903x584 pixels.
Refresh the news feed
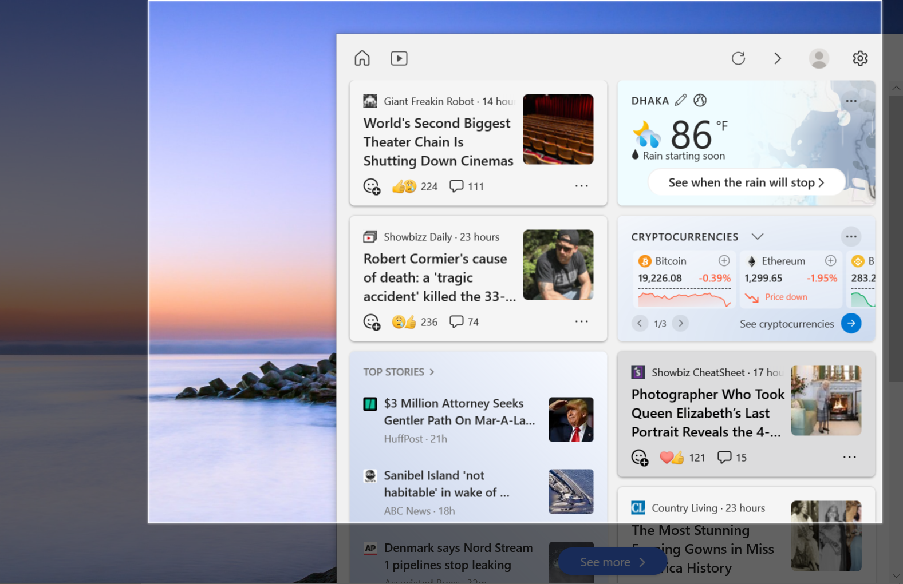click(x=738, y=58)
